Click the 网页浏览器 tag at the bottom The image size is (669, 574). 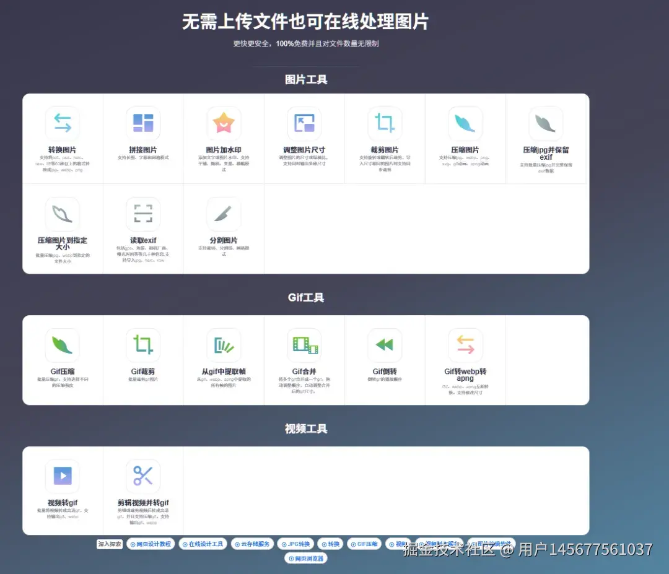click(305, 557)
